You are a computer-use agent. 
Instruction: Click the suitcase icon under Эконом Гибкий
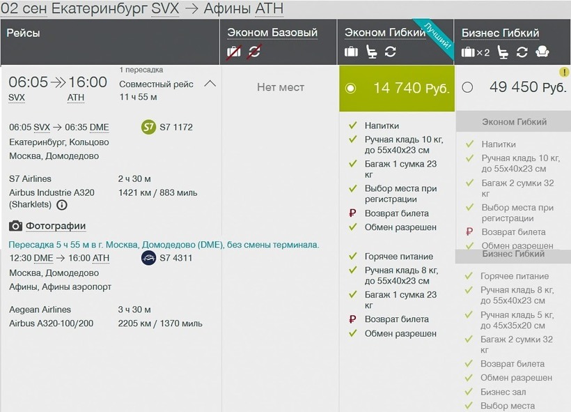click(x=351, y=52)
